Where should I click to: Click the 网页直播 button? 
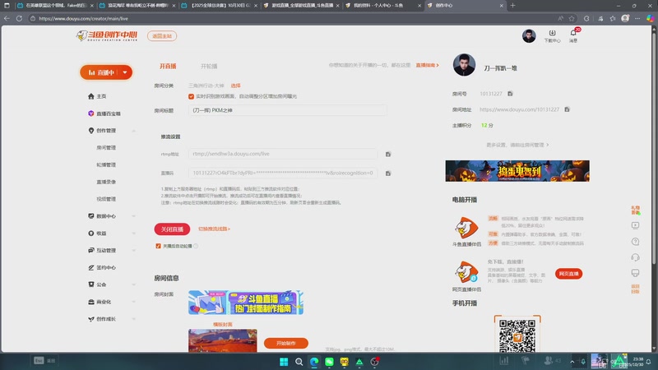point(568,274)
